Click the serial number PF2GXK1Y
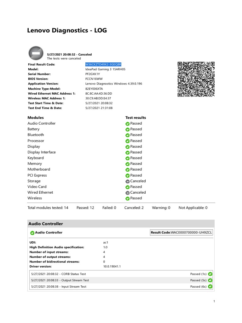 click(93, 74)
